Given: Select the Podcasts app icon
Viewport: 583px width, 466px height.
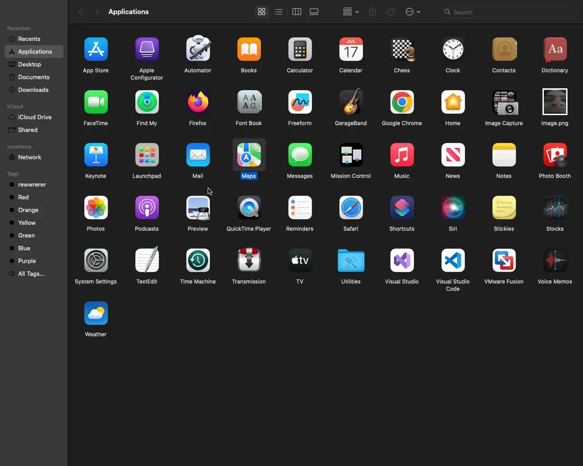Looking at the screenshot, I should coord(147,208).
